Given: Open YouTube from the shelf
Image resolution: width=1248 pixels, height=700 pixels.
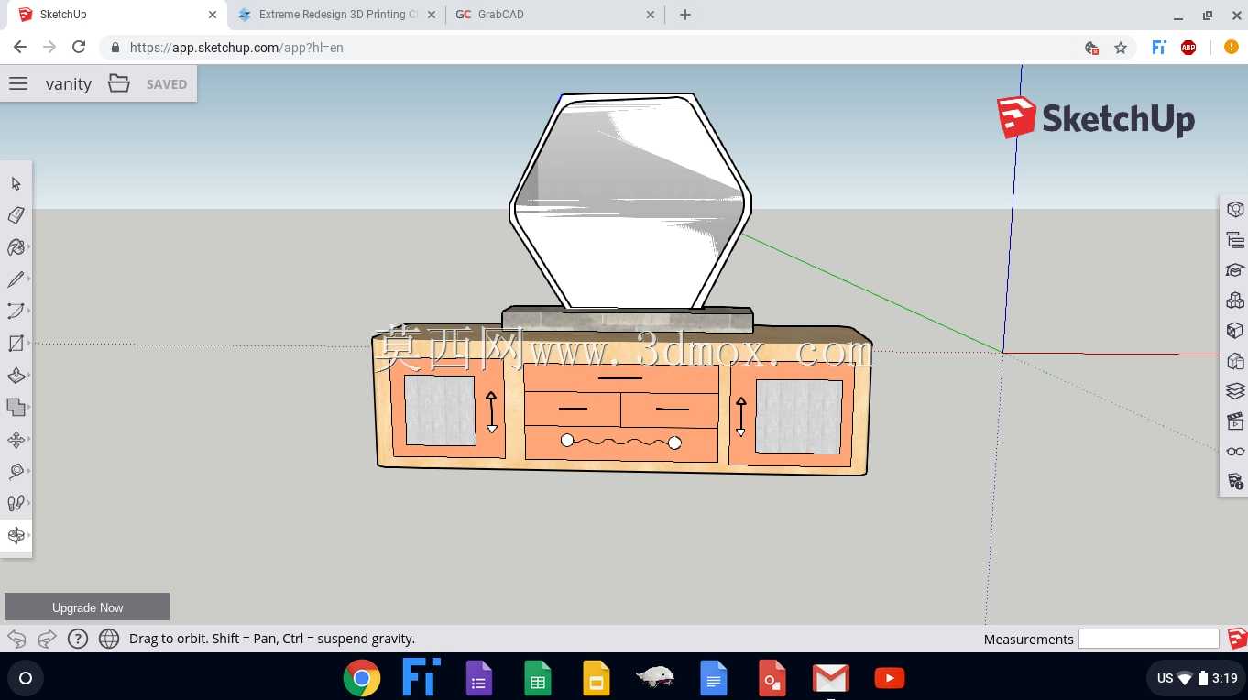Looking at the screenshot, I should [890, 678].
